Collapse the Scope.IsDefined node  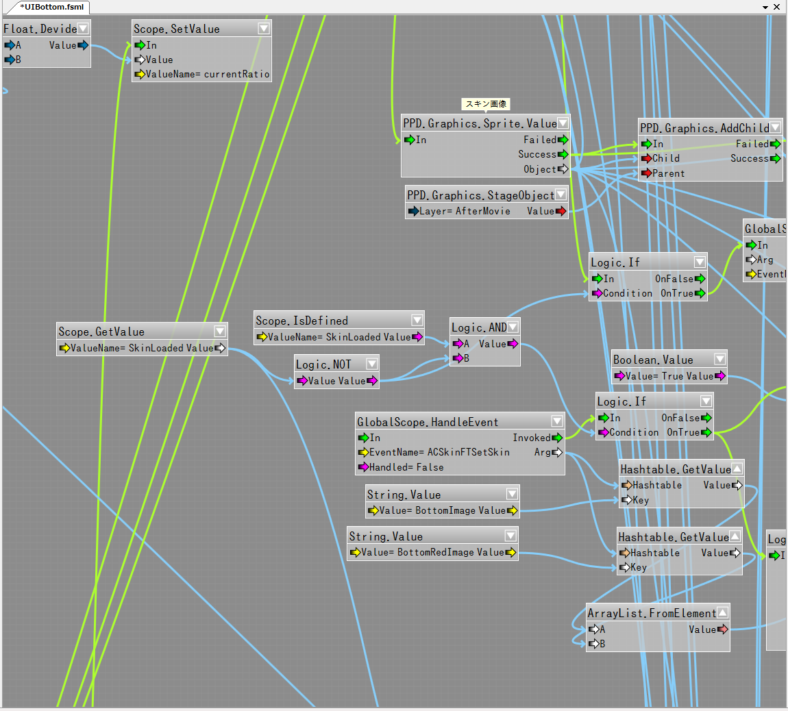tap(417, 321)
